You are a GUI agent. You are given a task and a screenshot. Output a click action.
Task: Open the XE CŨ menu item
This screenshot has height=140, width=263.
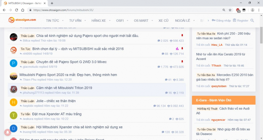(x=163, y=21)
